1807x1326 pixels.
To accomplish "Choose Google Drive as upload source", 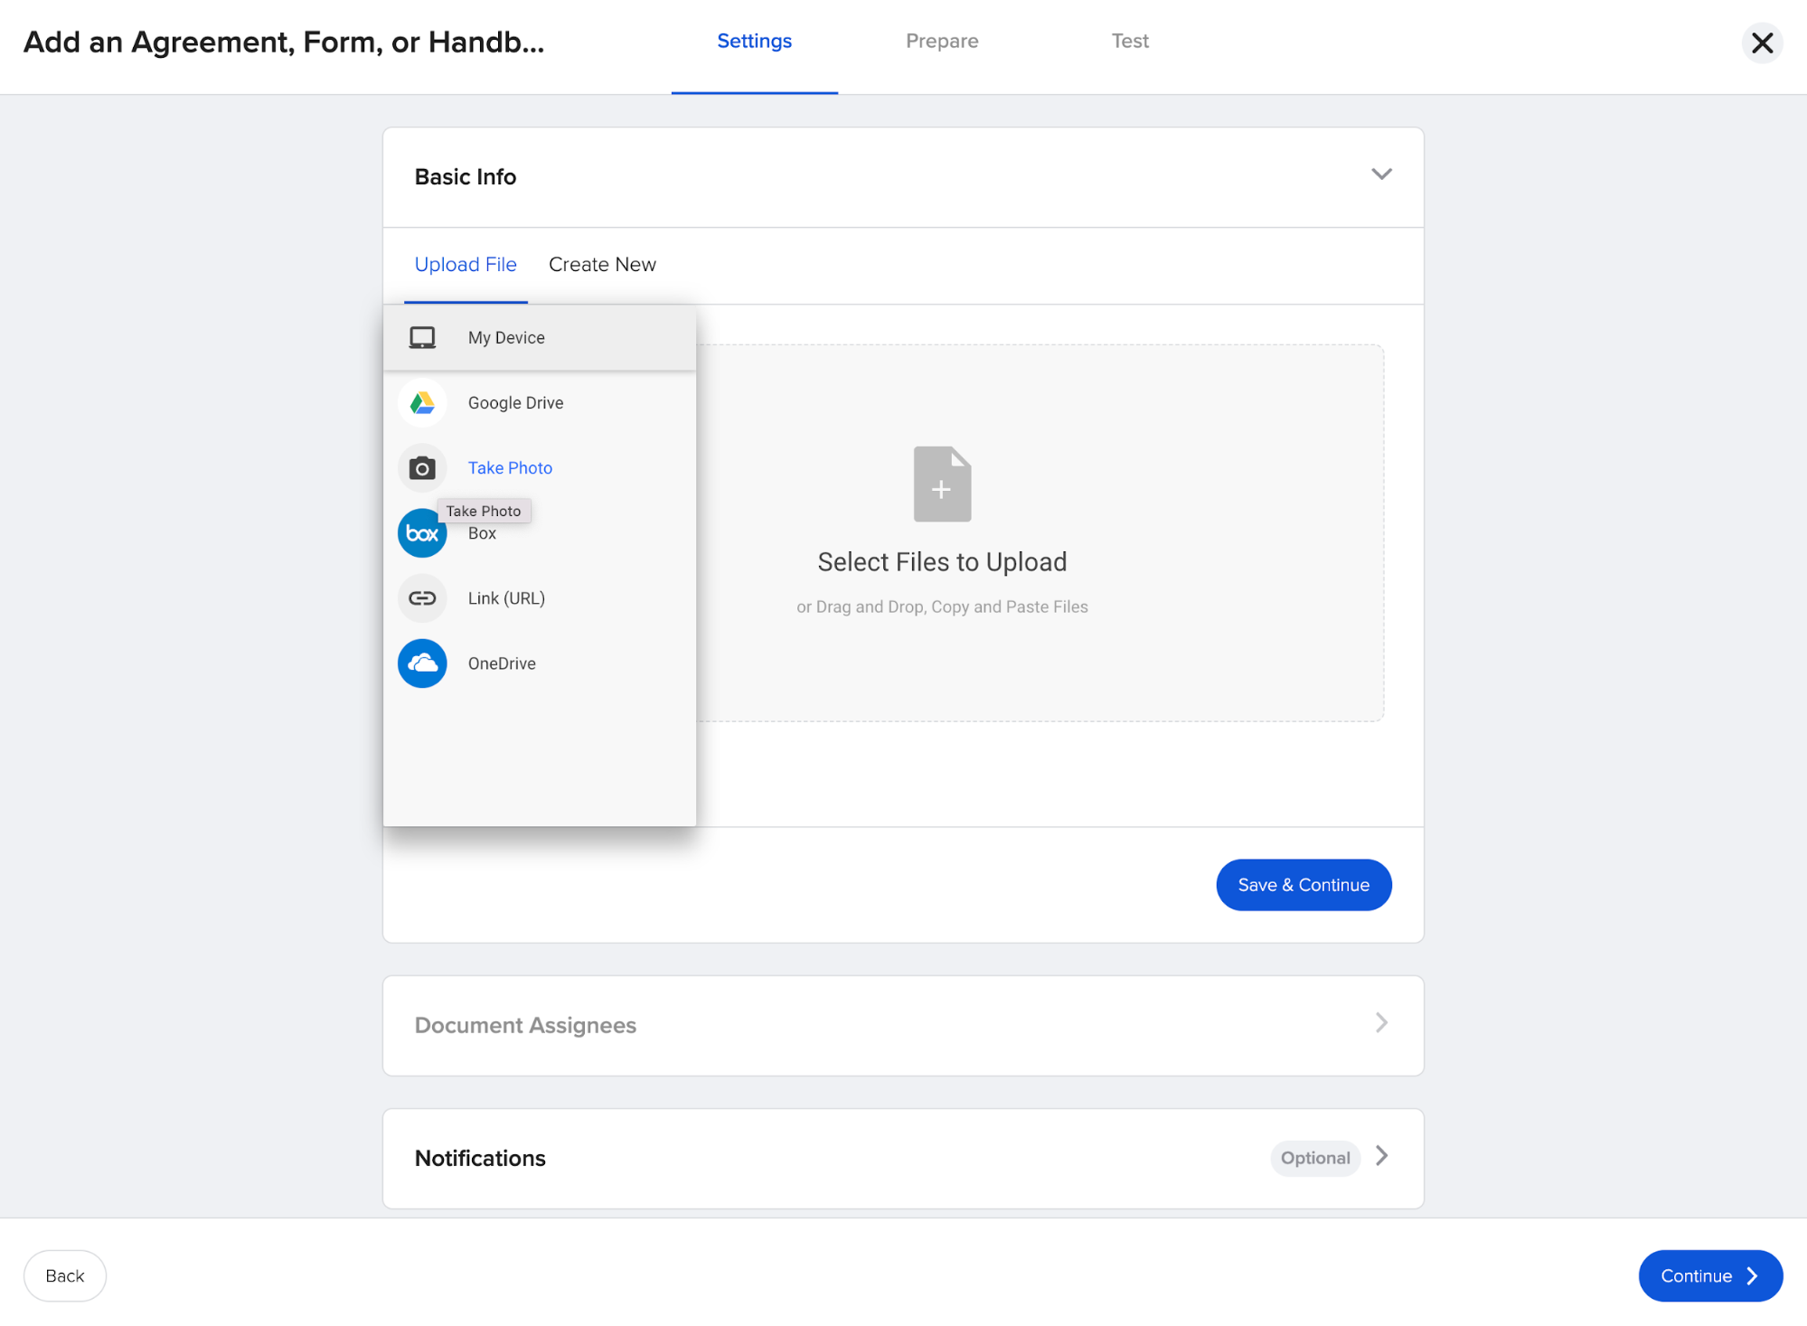I will click(540, 403).
